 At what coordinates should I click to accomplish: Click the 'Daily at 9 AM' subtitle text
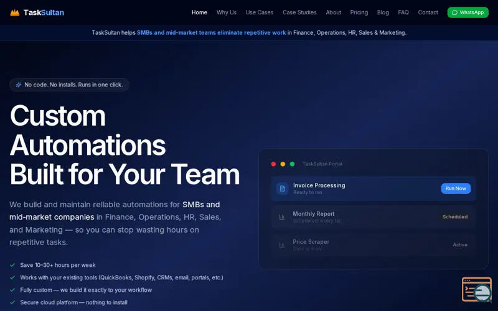pos(308,249)
